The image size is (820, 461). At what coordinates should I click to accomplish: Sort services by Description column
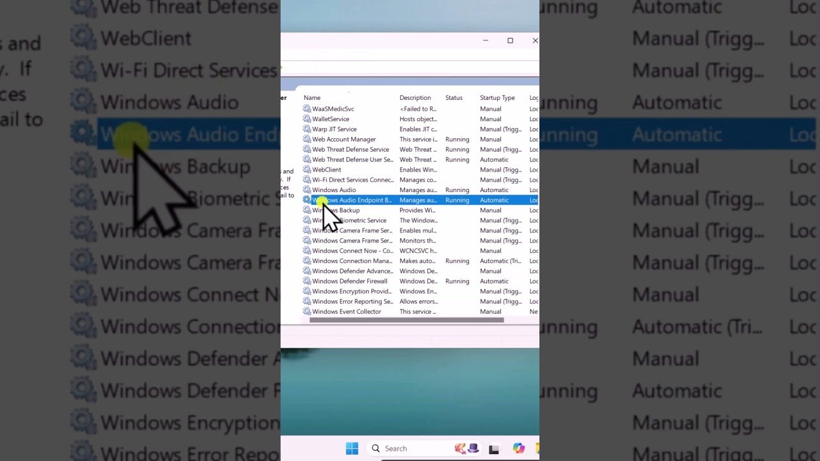coord(415,98)
